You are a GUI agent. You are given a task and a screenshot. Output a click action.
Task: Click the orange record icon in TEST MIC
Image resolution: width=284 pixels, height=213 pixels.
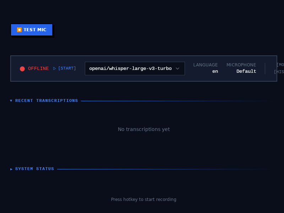click(19, 30)
